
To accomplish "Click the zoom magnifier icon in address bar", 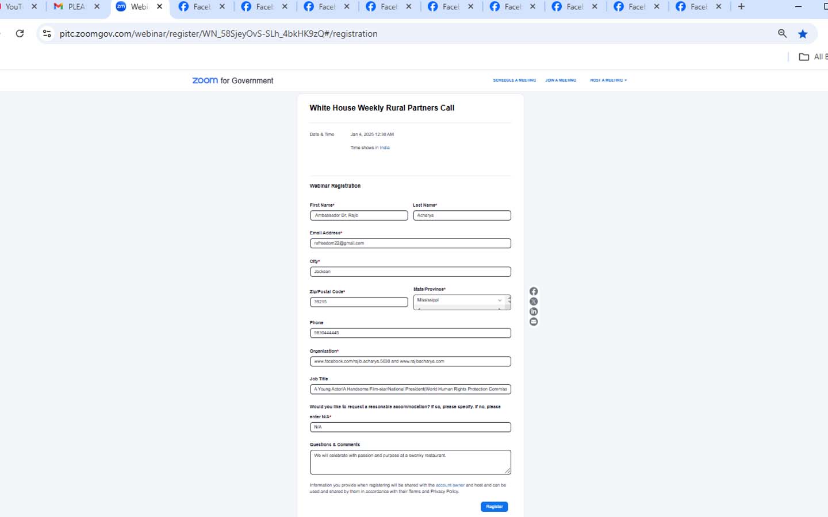I will click(782, 33).
